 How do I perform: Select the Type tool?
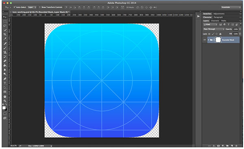click(5, 83)
